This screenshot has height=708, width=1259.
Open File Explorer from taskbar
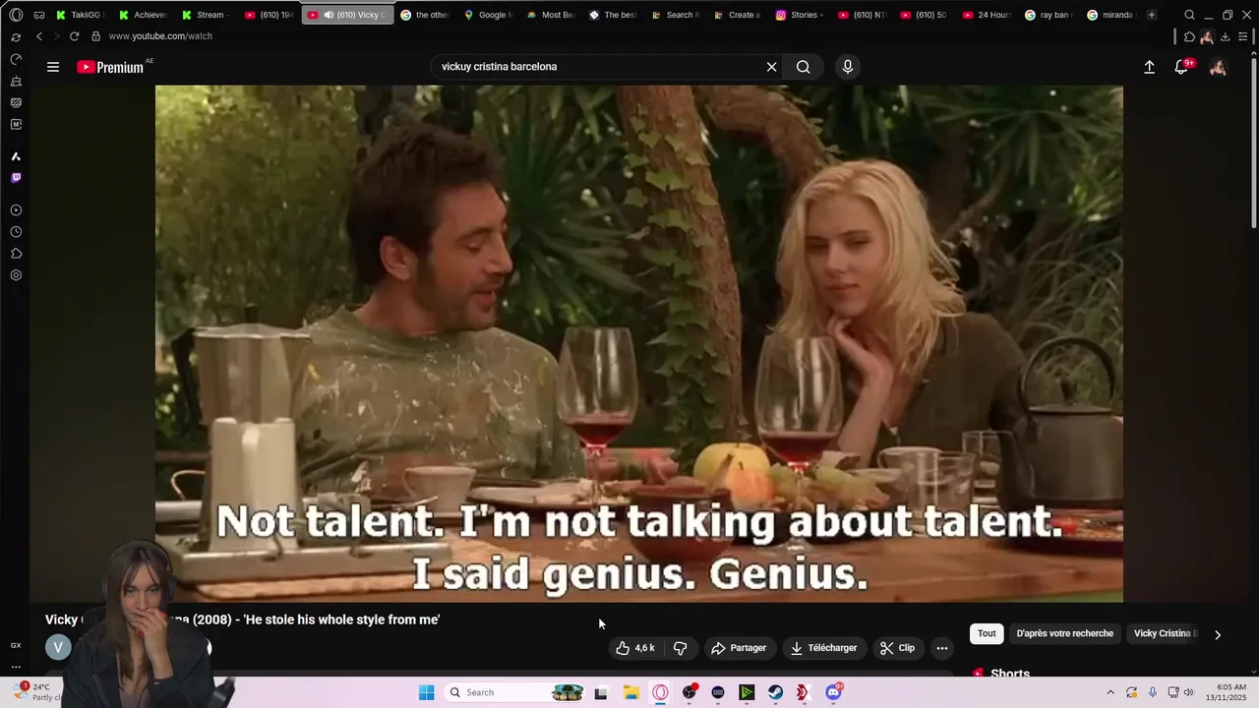point(630,692)
